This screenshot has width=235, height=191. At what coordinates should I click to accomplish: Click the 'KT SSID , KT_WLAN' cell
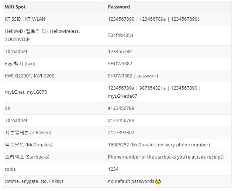(25, 19)
